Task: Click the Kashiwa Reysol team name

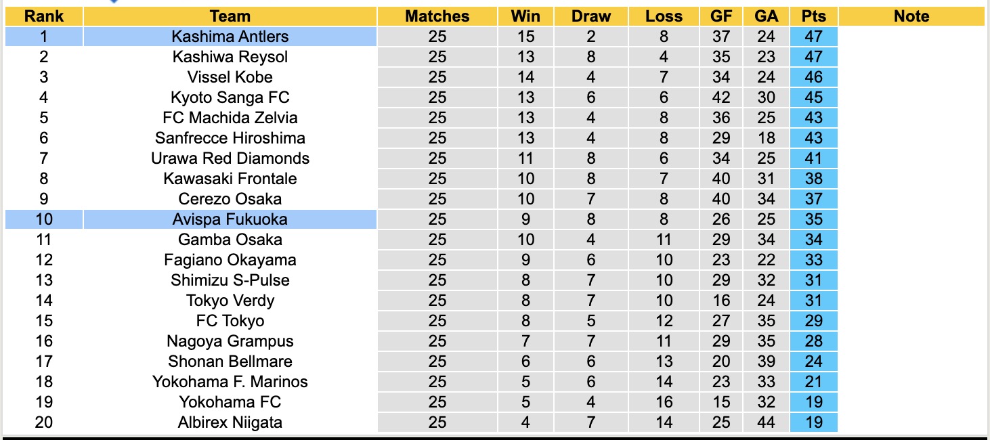Action: [230, 57]
